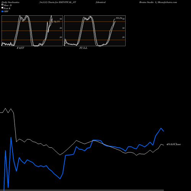Click the OBV legend label text

click(6, 11)
